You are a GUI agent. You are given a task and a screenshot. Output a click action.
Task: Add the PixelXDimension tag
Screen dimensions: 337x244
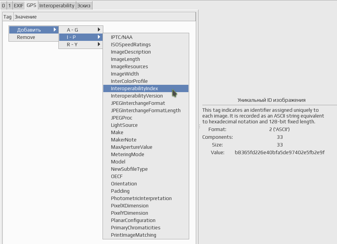tap(146, 205)
